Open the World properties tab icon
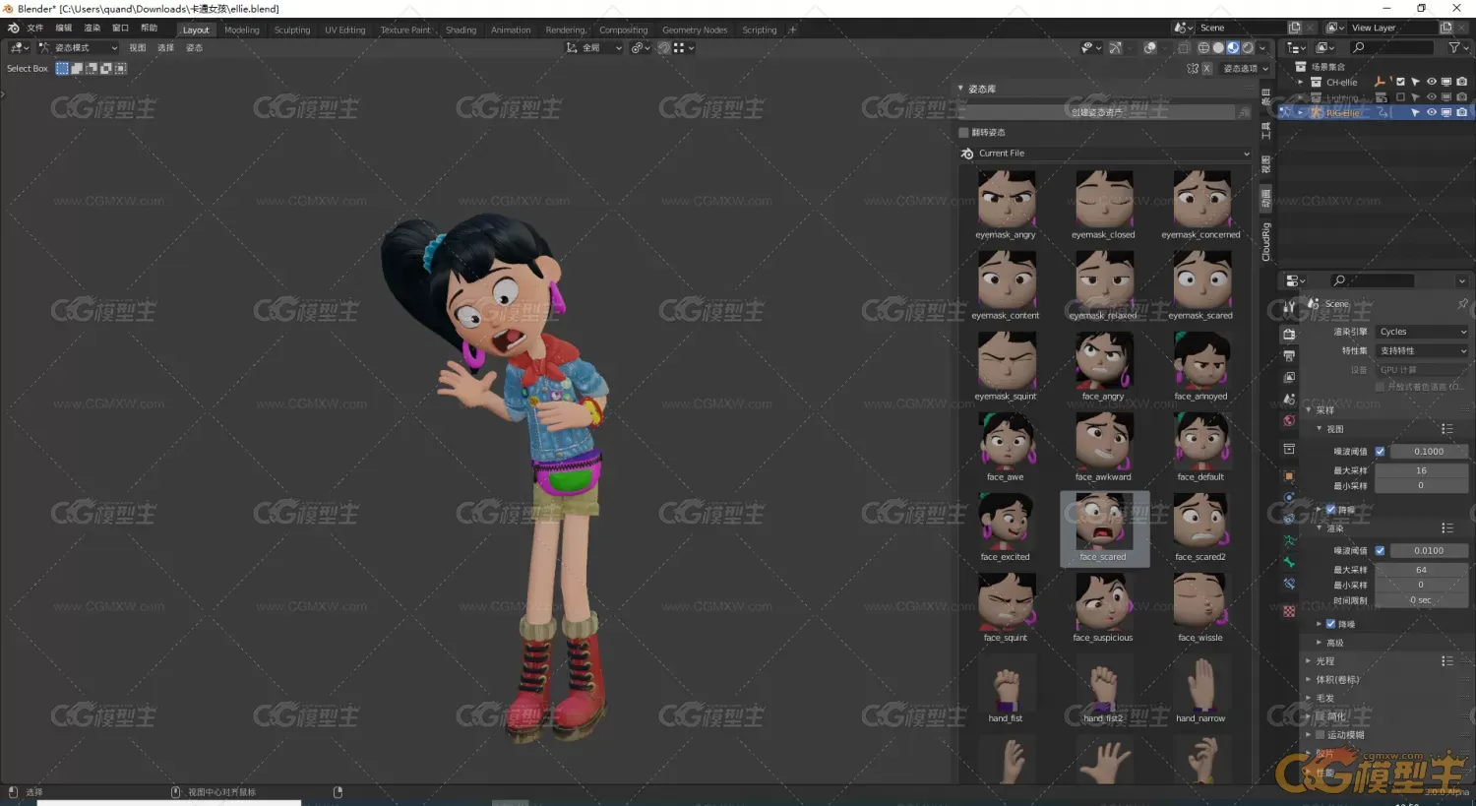Screen dimensions: 1476x806 (1289, 420)
